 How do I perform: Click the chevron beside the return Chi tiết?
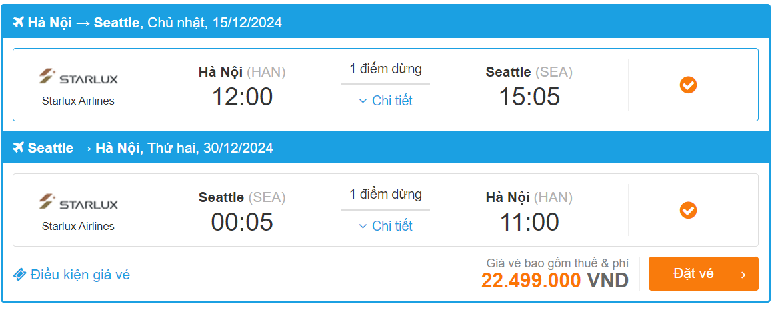pos(363,227)
